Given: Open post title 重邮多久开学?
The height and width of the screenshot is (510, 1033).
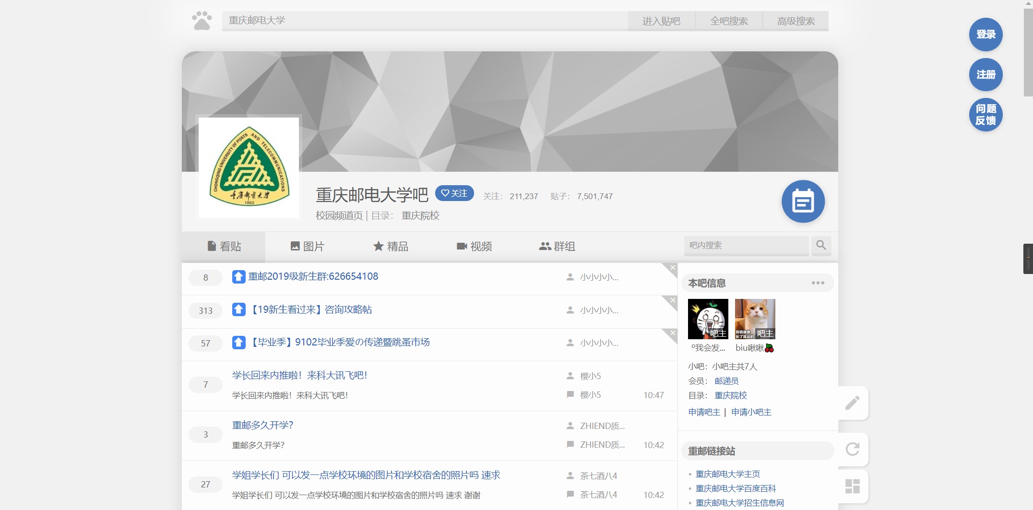Looking at the screenshot, I should coord(262,425).
